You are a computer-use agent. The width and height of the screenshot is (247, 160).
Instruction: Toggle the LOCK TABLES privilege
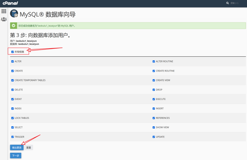pos(13,118)
